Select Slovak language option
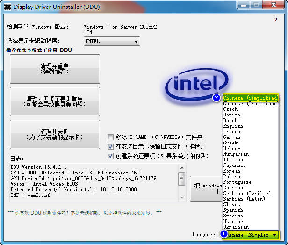The width and height of the screenshot is (288, 245). 251,204
